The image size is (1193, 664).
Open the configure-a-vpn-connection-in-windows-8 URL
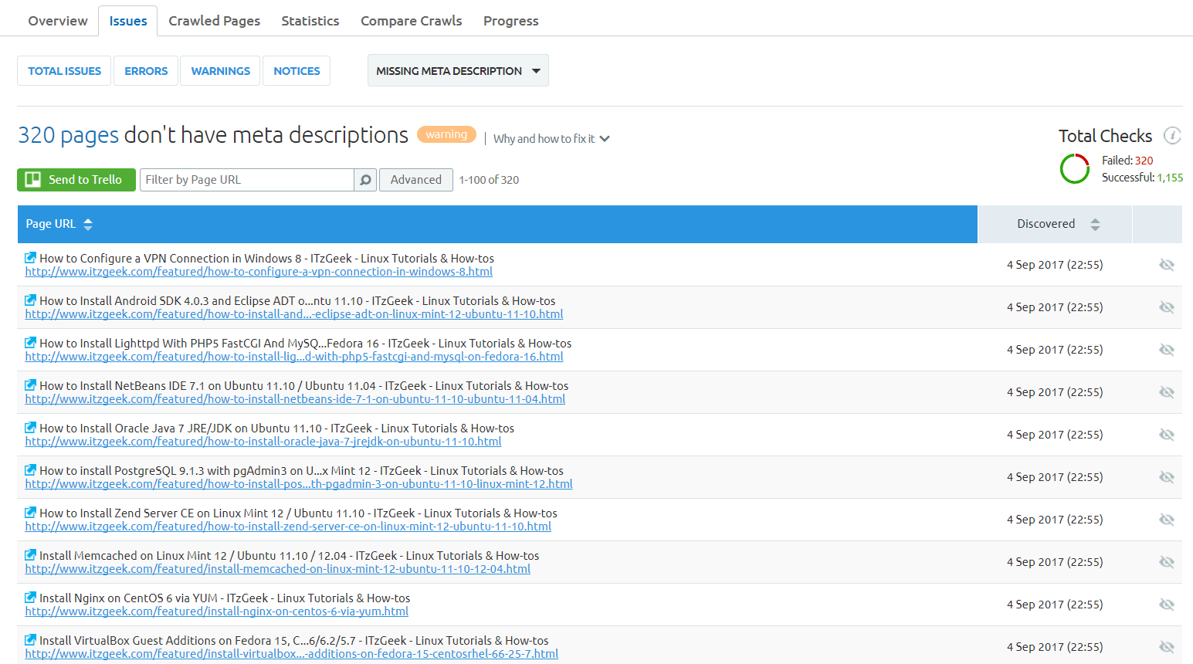tap(259, 272)
